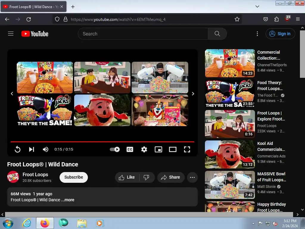Toggle closed captions
This screenshot has height=229, width=305.
pyautogui.click(x=130, y=149)
